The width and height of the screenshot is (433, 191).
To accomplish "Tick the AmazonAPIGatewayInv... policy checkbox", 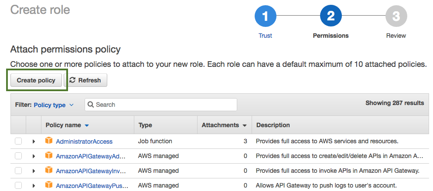I will pyautogui.click(x=18, y=171).
